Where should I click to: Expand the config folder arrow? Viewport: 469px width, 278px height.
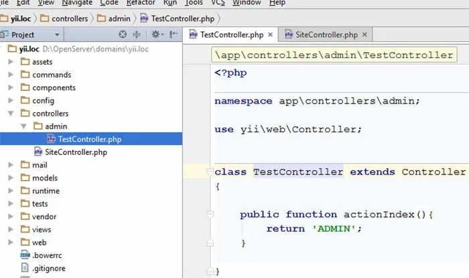pyautogui.click(x=11, y=100)
